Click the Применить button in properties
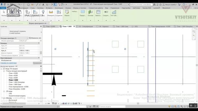The width and height of the screenshot is (198, 111). [x=37, y=63]
